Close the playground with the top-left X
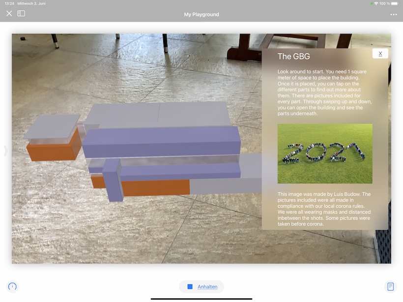 (9, 14)
